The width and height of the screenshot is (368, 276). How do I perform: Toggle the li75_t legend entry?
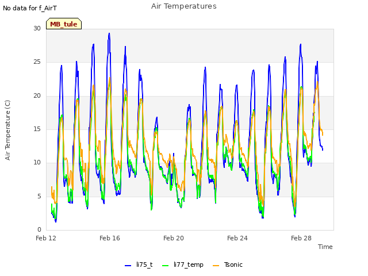[139, 264]
